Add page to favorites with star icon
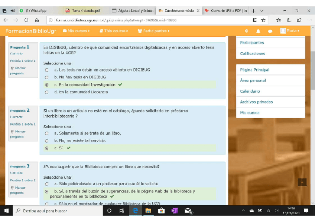 (263, 20)
